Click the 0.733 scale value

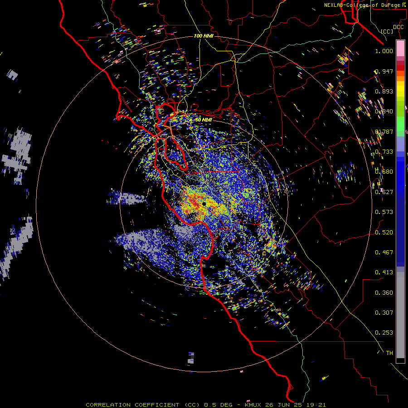coord(384,152)
